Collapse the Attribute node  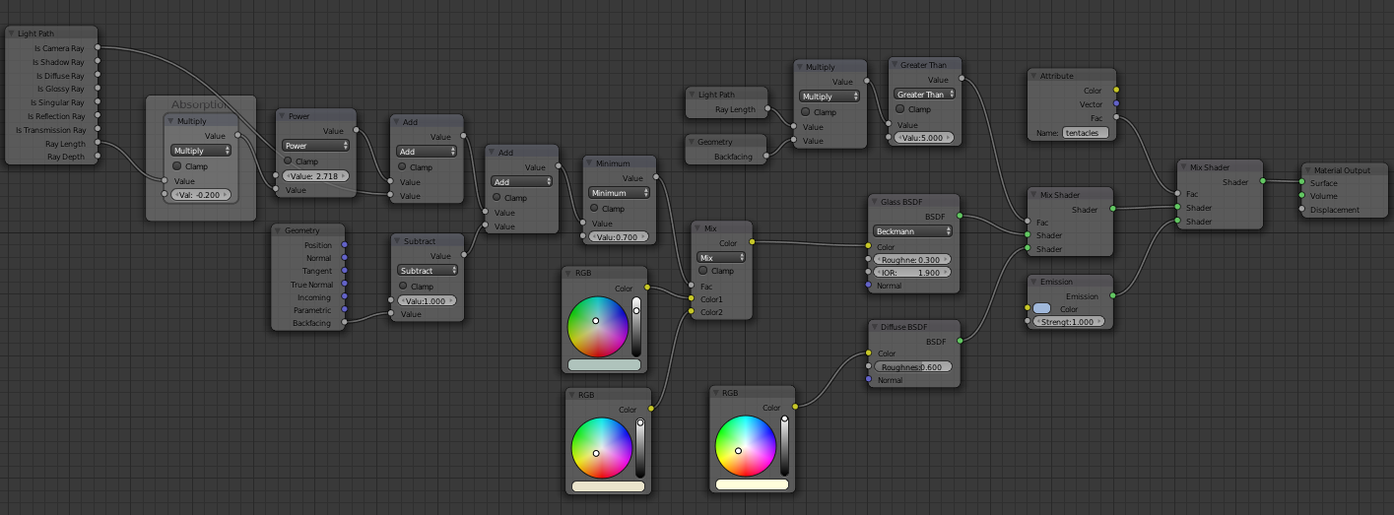pos(1033,76)
